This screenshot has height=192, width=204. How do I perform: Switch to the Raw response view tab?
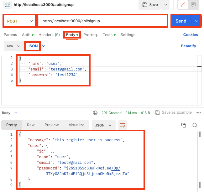pos(31,125)
